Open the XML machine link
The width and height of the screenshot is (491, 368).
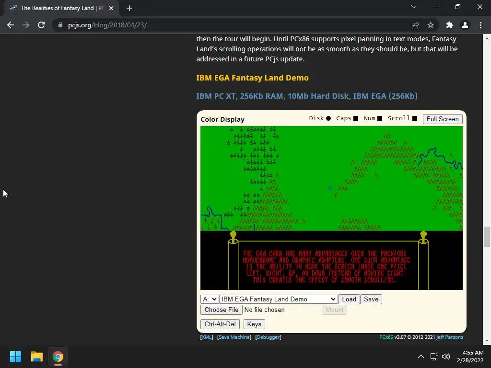[x=207, y=337]
